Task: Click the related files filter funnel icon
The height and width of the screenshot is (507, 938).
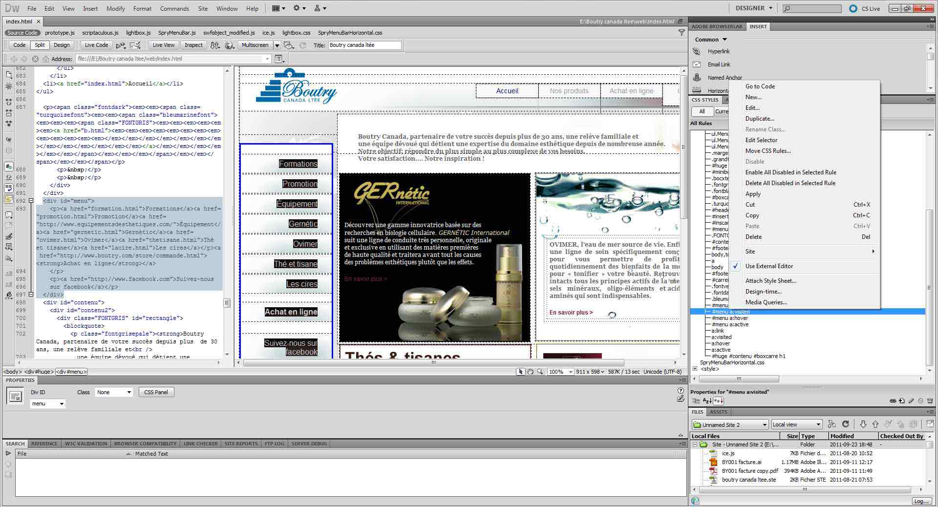Action: pos(682,33)
